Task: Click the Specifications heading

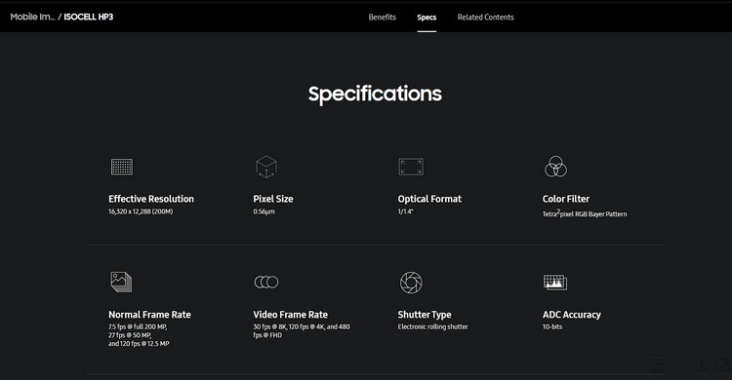Action: coord(375,95)
